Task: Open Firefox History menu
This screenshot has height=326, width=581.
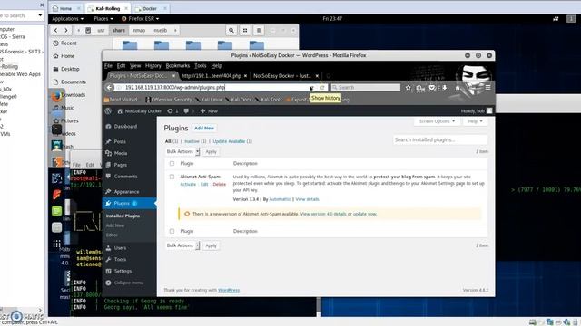Action: pyautogui.click(x=153, y=66)
